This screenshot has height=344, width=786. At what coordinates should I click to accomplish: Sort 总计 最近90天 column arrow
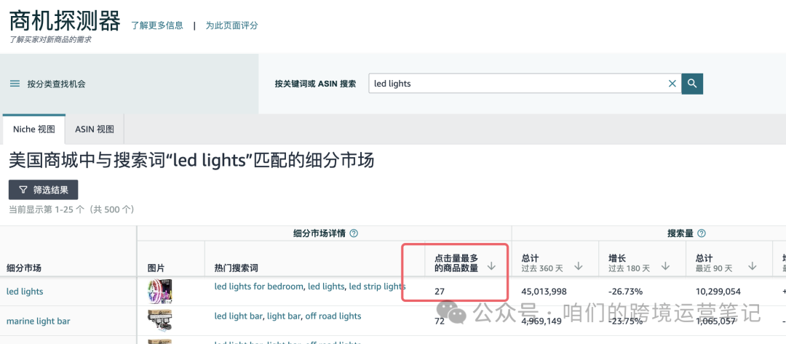point(753,266)
